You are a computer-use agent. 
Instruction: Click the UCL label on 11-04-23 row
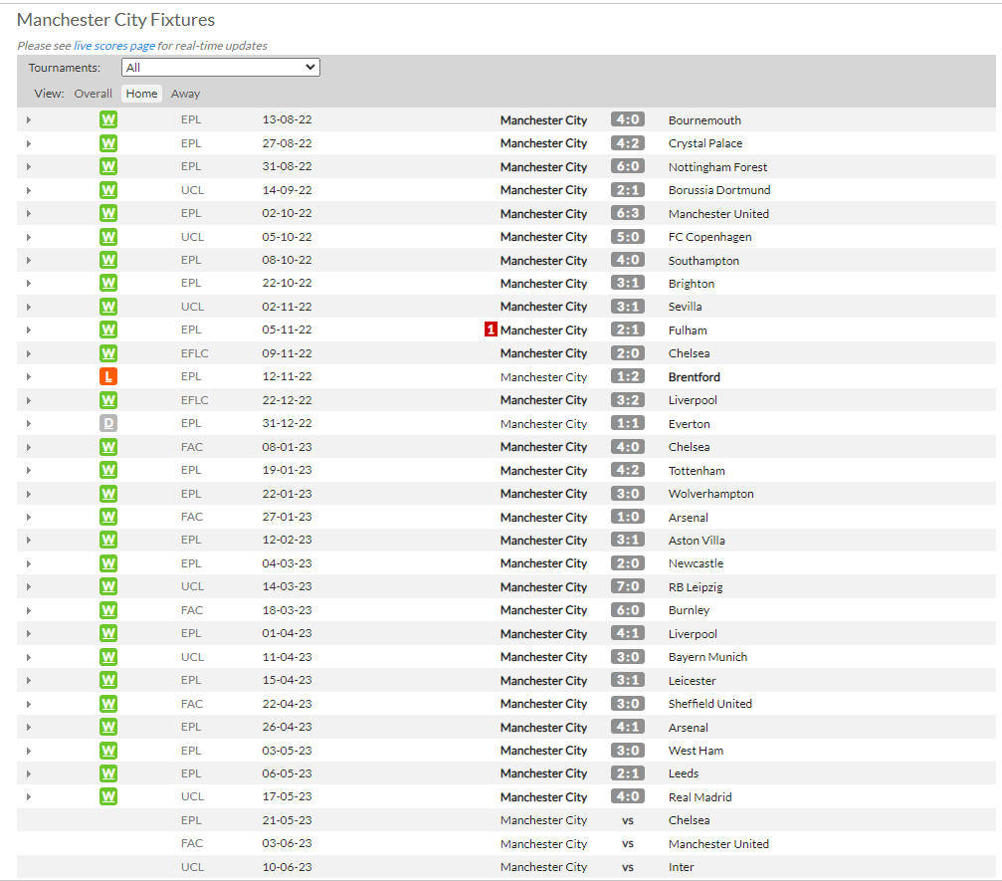192,657
